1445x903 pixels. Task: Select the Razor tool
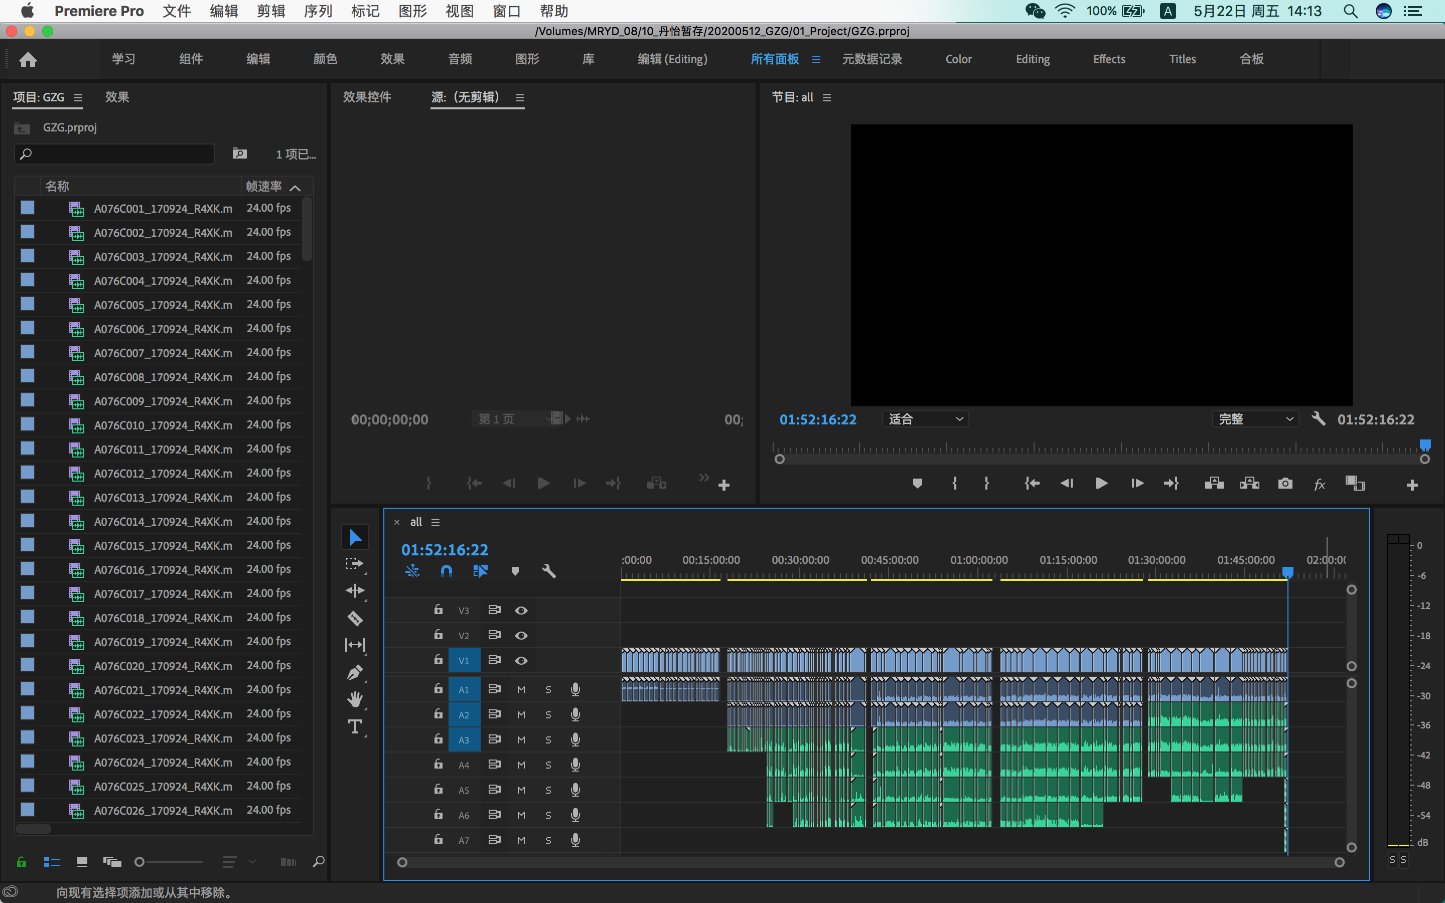(x=355, y=618)
